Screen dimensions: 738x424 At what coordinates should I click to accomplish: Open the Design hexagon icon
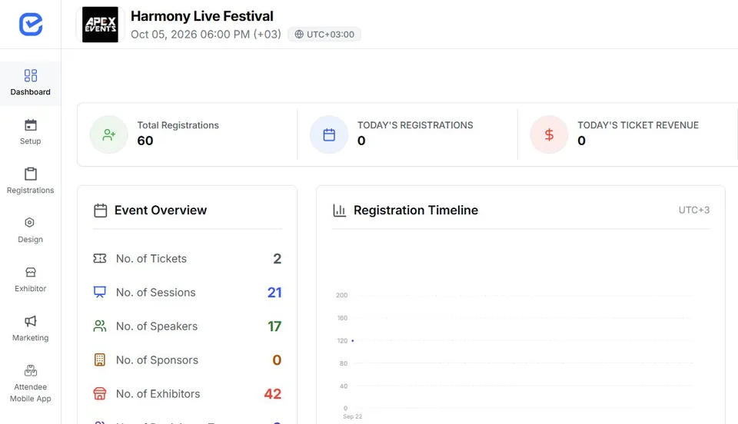pyautogui.click(x=30, y=222)
